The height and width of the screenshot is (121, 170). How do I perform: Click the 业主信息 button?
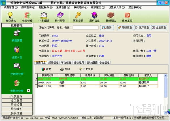pos(159,28)
